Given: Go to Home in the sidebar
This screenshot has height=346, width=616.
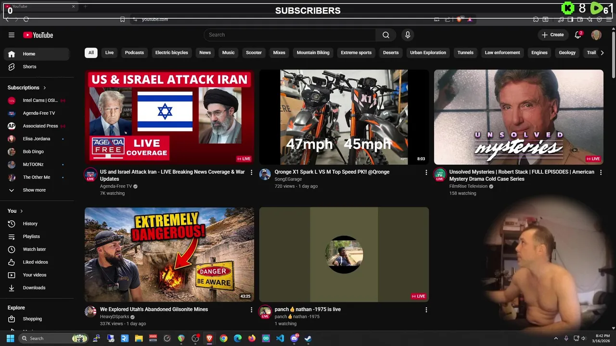Looking at the screenshot, I should coord(38,54).
